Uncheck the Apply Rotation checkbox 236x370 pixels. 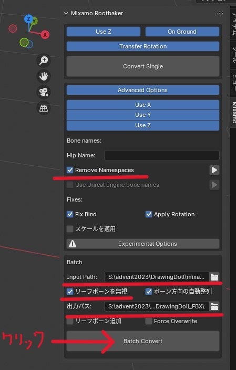[x=149, y=214]
